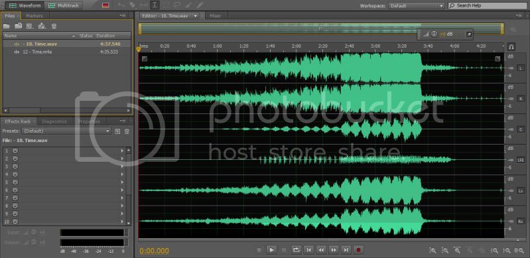
Task: Click Zoom In Time magnifier icon
Action: click(457, 250)
